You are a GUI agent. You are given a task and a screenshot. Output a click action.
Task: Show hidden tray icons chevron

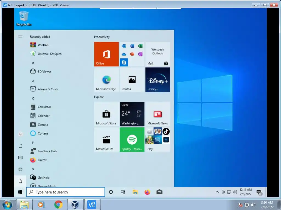point(217,192)
